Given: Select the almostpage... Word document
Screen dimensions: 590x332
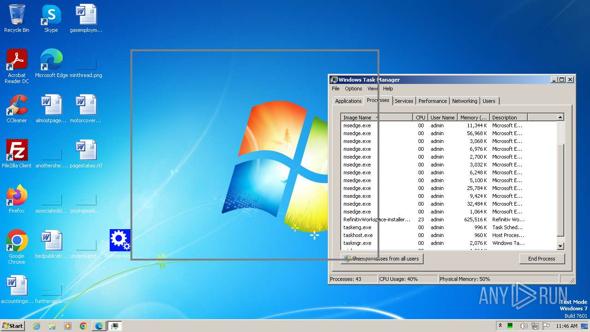Looking at the screenshot, I should [x=51, y=109].
